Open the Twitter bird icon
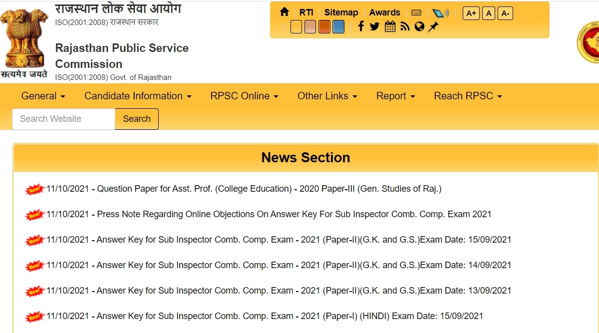This screenshot has width=599, height=333. point(375,26)
